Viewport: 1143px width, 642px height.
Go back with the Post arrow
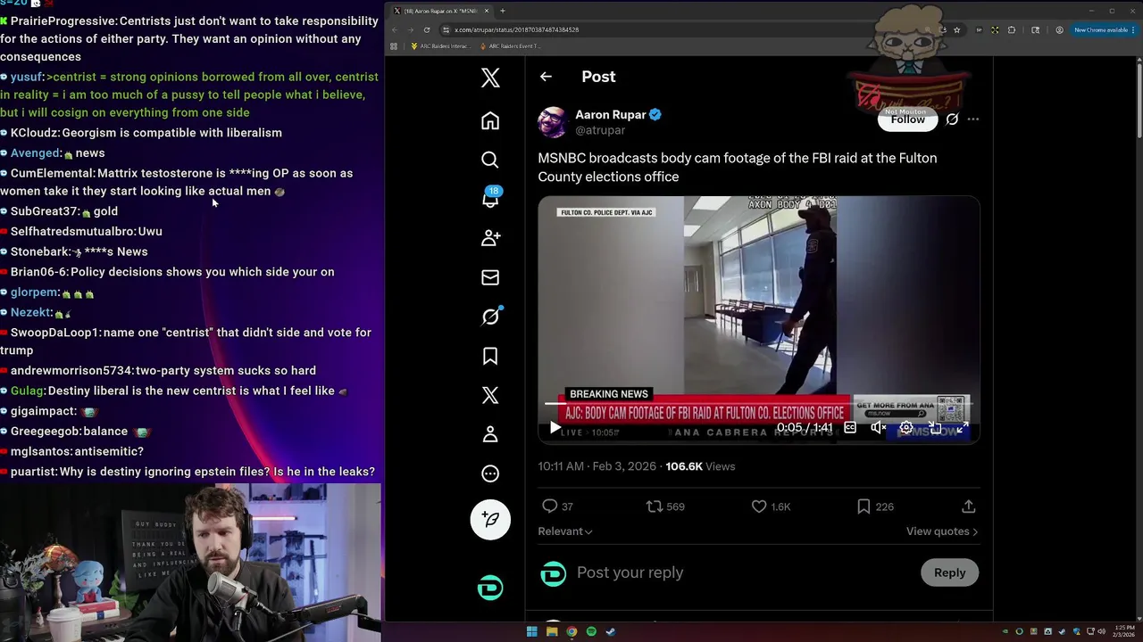546,77
